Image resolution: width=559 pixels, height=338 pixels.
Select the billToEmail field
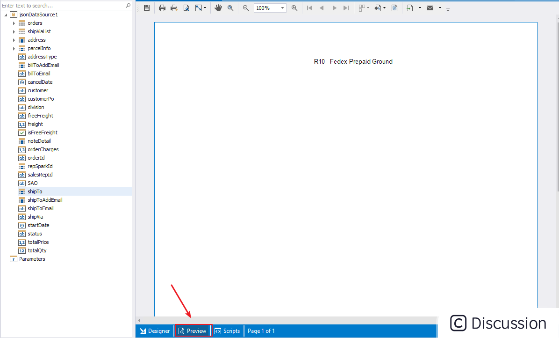pos(39,73)
